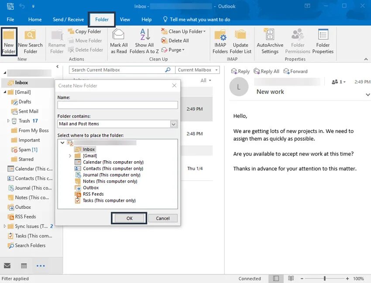
Task: Collapse the Inbox tree in the dialog
Action: click(x=62, y=142)
